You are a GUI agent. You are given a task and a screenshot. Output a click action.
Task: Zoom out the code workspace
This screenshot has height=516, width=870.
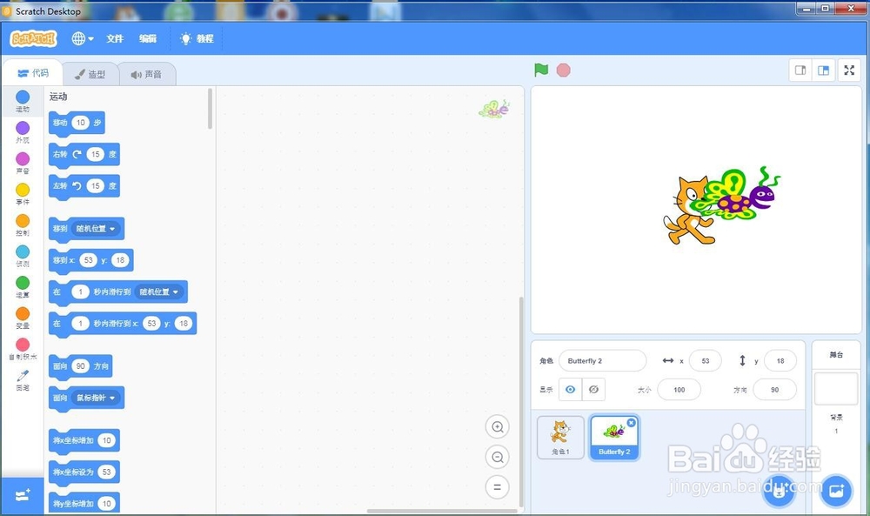(497, 457)
